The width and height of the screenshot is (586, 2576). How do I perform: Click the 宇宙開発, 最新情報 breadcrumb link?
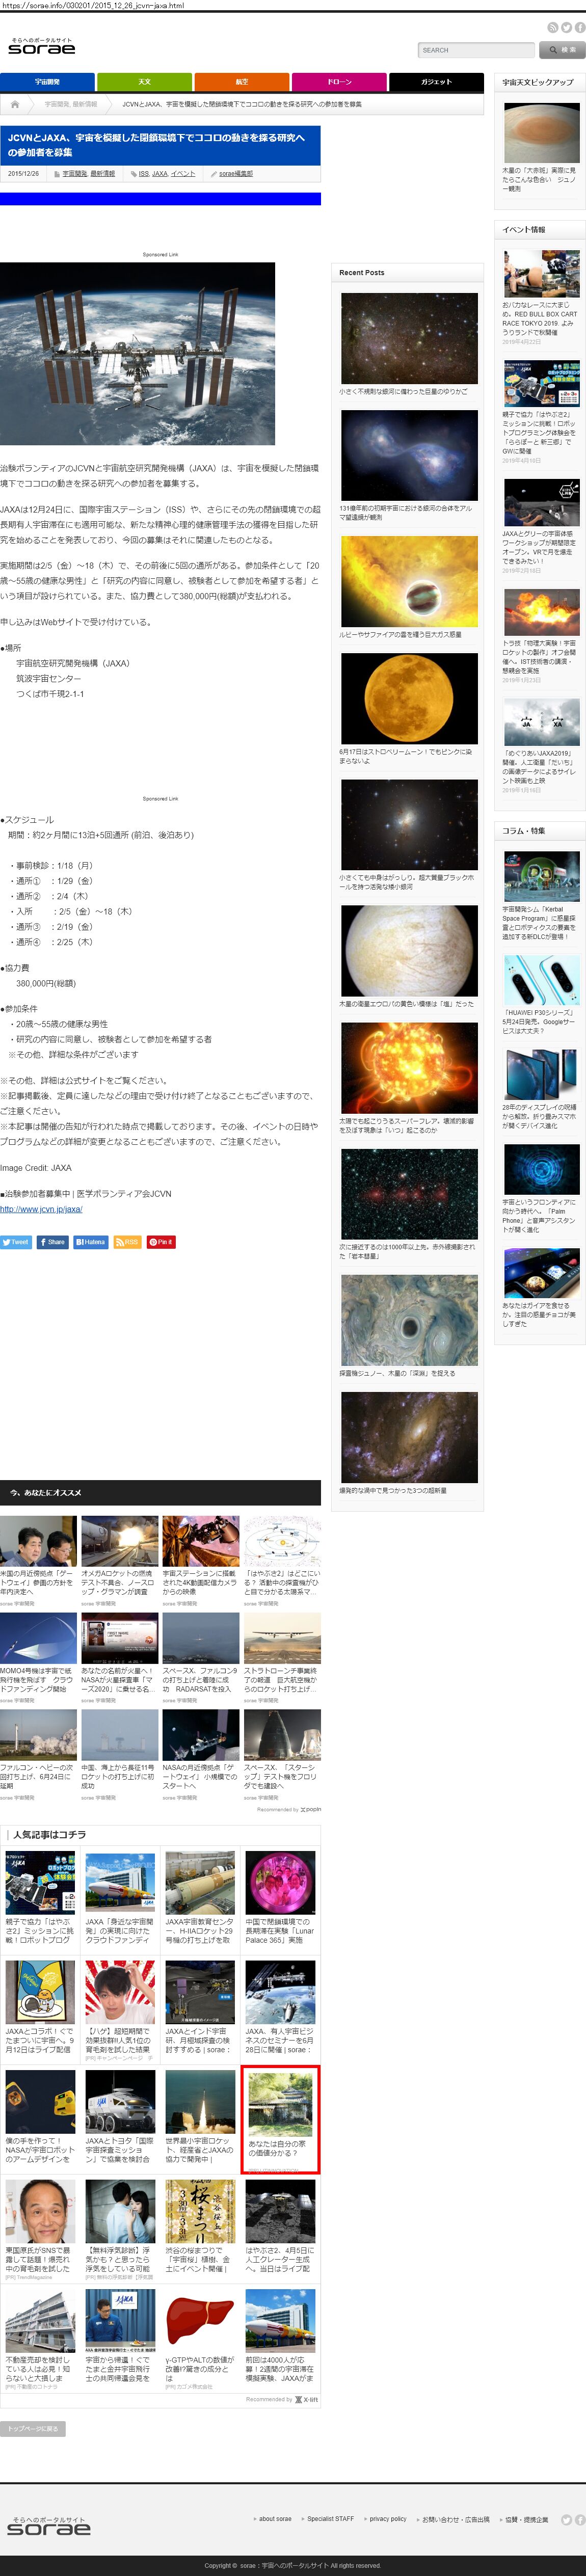71,104
